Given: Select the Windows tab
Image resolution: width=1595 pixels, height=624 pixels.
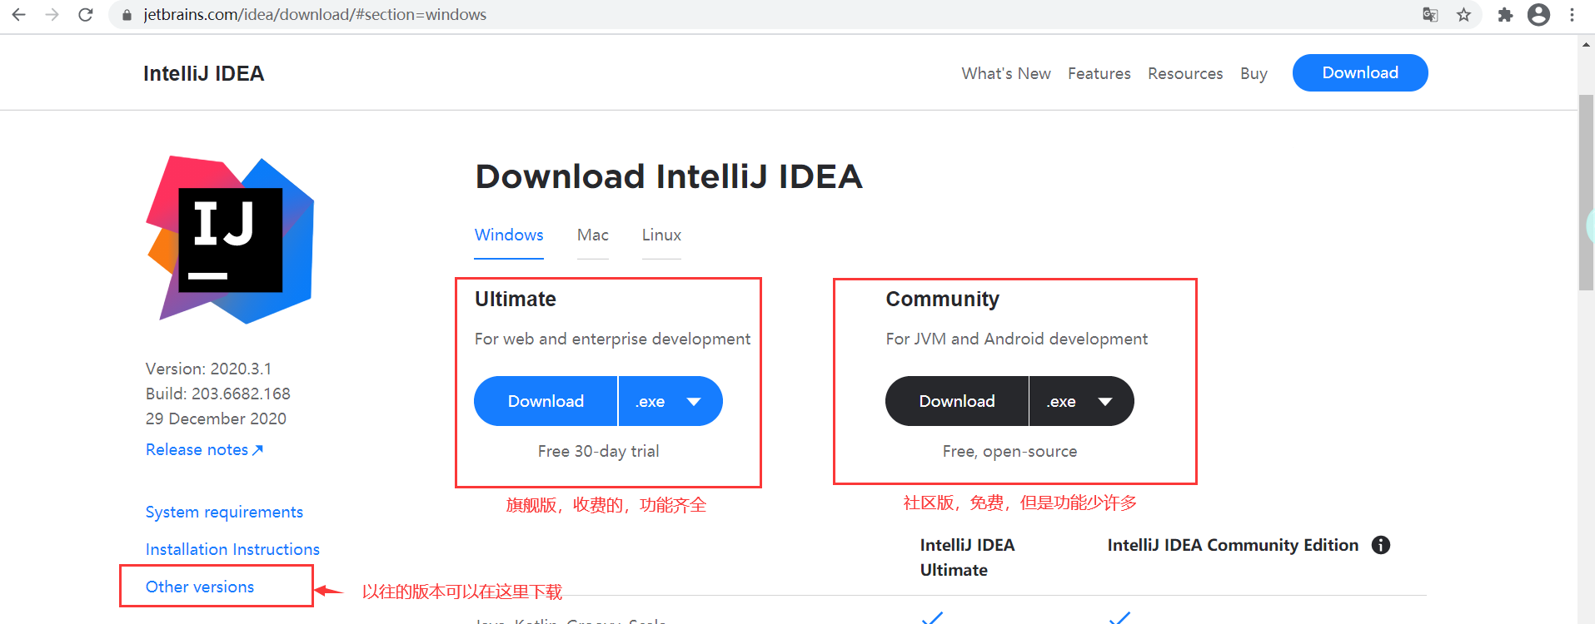Looking at the screenshot, I should click(x=509, y=235).
